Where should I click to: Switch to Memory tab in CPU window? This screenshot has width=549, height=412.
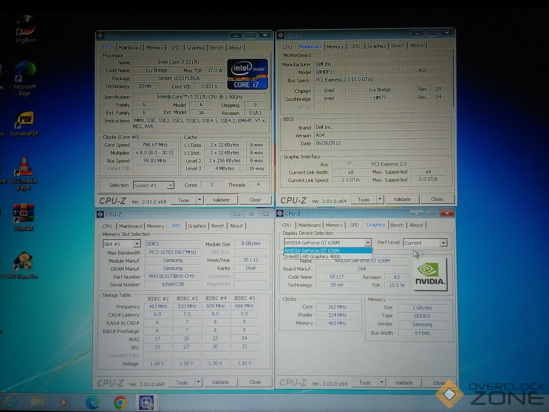coord(154,47)
